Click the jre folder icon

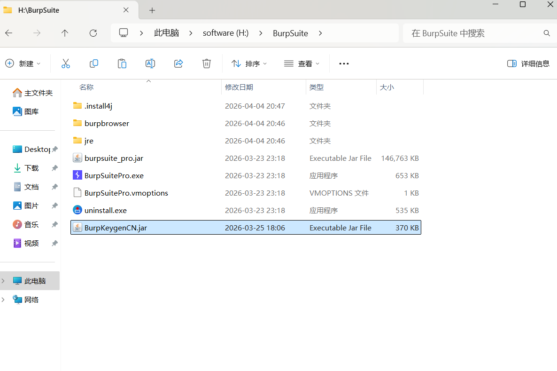[x=77, y=141]
